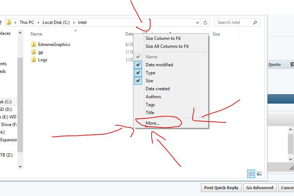The image size is (294, 196).
Task: Click the Go Advanced button
Action: click(x=259, y=188)
